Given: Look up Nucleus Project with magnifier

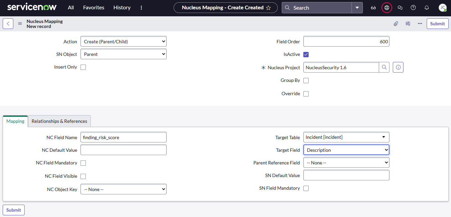Looking at the screenshot, I should 384,68.
